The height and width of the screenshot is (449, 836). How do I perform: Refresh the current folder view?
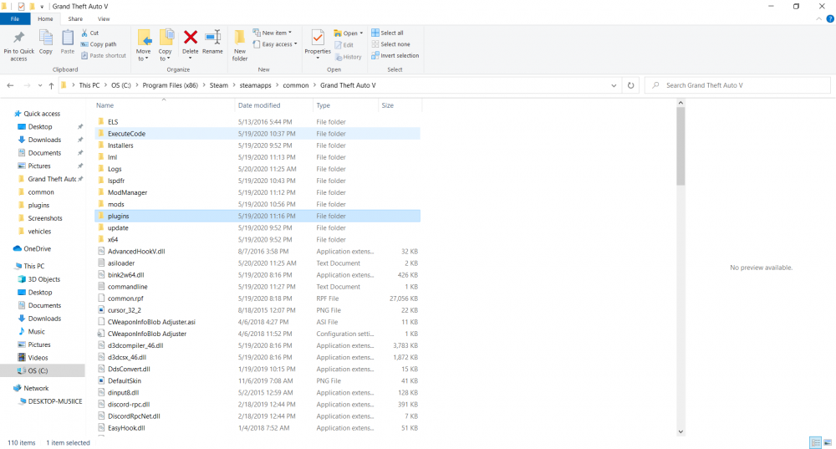pyautogui.click(x=631, y=85)
